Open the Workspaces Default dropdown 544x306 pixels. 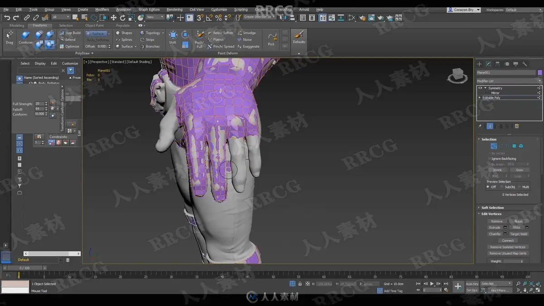pos(524,10)
